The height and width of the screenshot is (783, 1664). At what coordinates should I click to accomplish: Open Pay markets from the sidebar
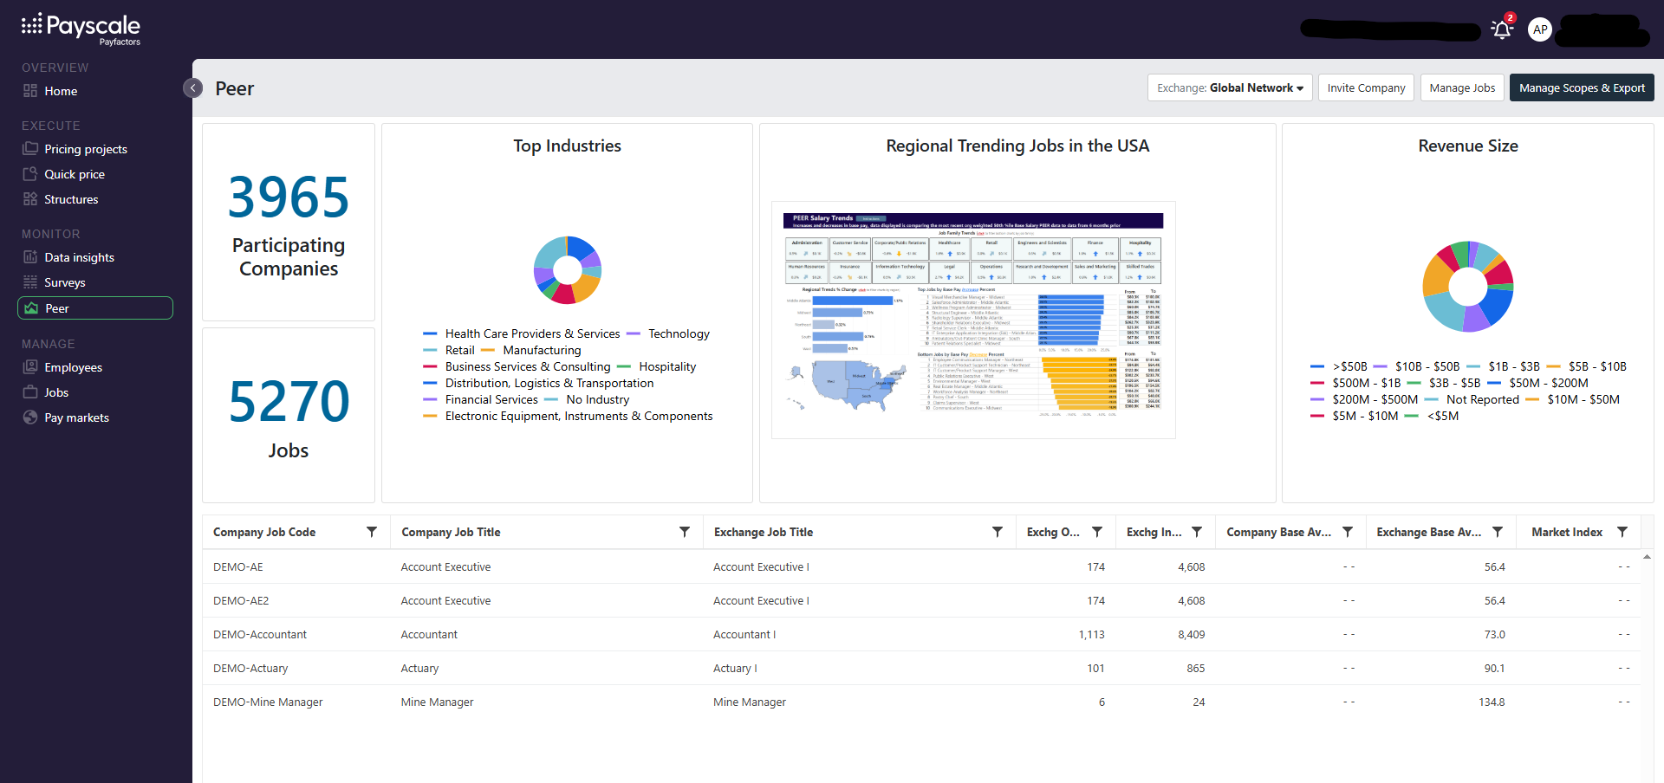(76, 417)
